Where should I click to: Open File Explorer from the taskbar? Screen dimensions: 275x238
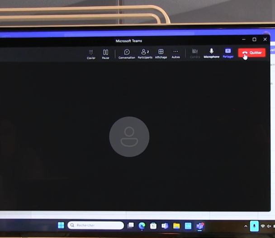[176, 226]
